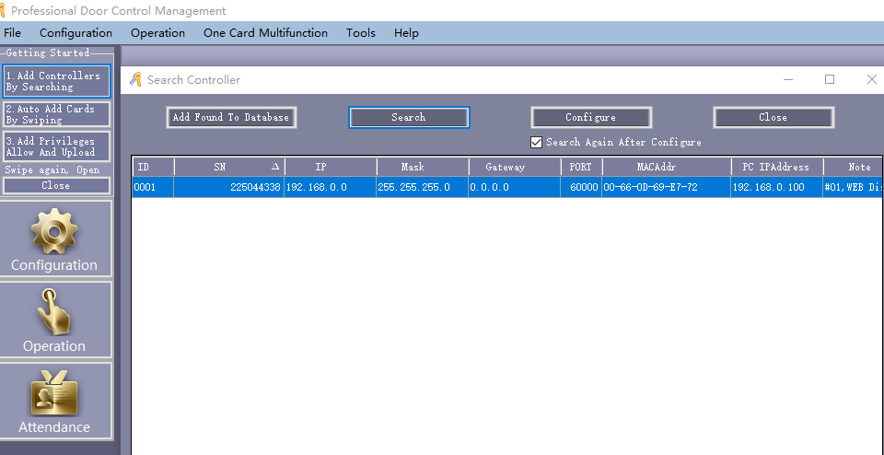Screen dimensions: 884x455
Task: Click the MACAddr column header
Action: click(x=667, y=167)
